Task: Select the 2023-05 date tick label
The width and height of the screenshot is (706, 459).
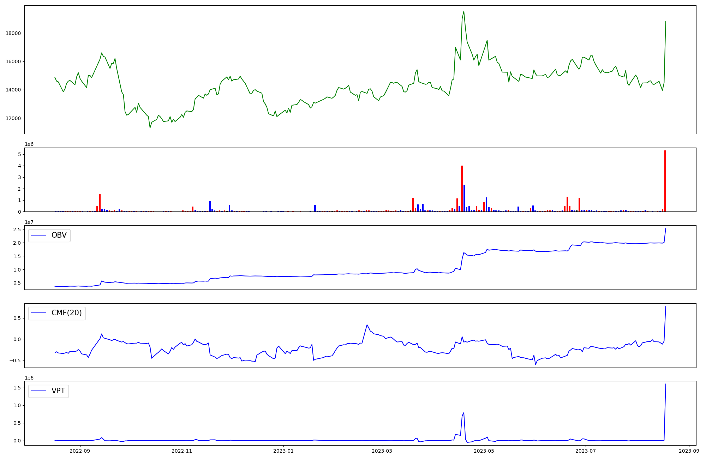Action: [x=484, y=451]
